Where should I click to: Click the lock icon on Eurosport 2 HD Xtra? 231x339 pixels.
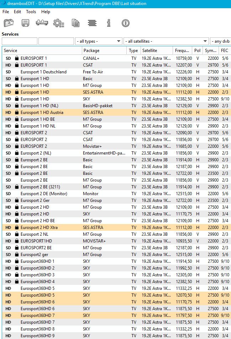pos(17,227)
